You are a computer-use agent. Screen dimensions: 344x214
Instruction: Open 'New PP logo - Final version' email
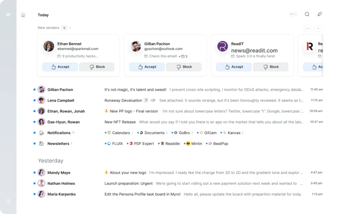(134, 111)
